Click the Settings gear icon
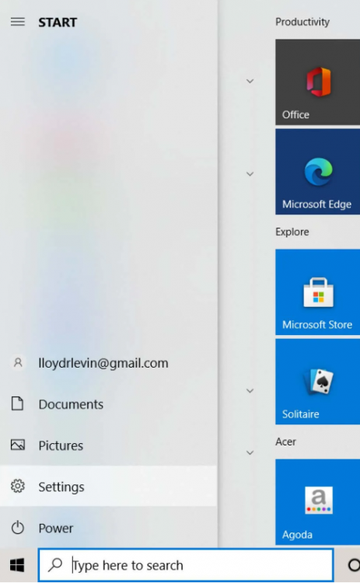 click(17, 487)
